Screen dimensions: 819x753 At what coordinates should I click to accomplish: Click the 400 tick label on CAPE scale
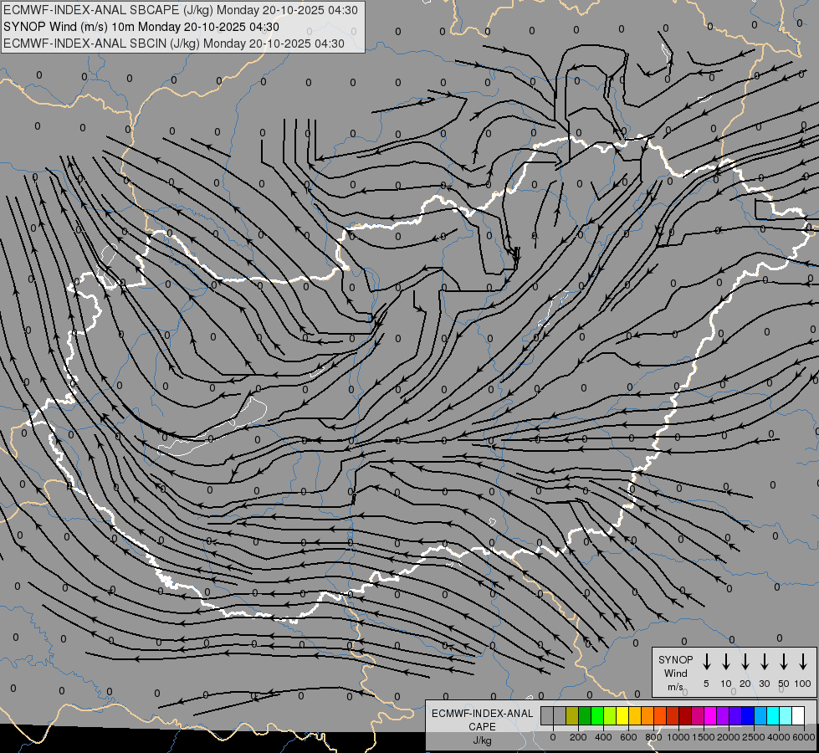603,737
